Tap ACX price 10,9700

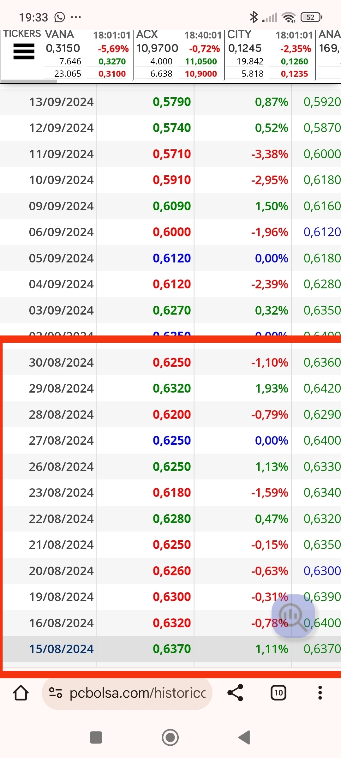click(x=158, y=48)
